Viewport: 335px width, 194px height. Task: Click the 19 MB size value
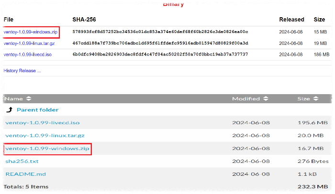click(320, 43)
